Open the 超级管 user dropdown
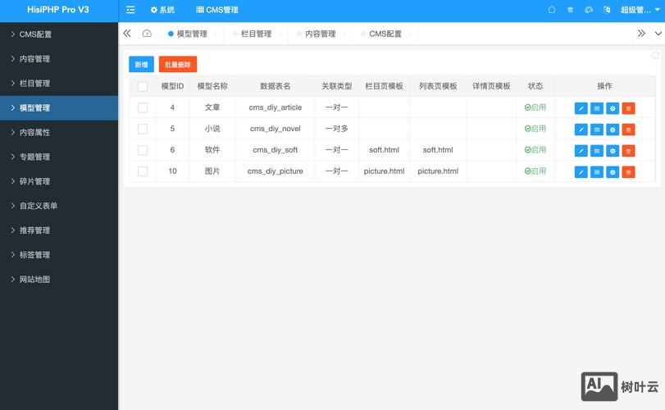665x410 pixels. (x=640, y=10)
